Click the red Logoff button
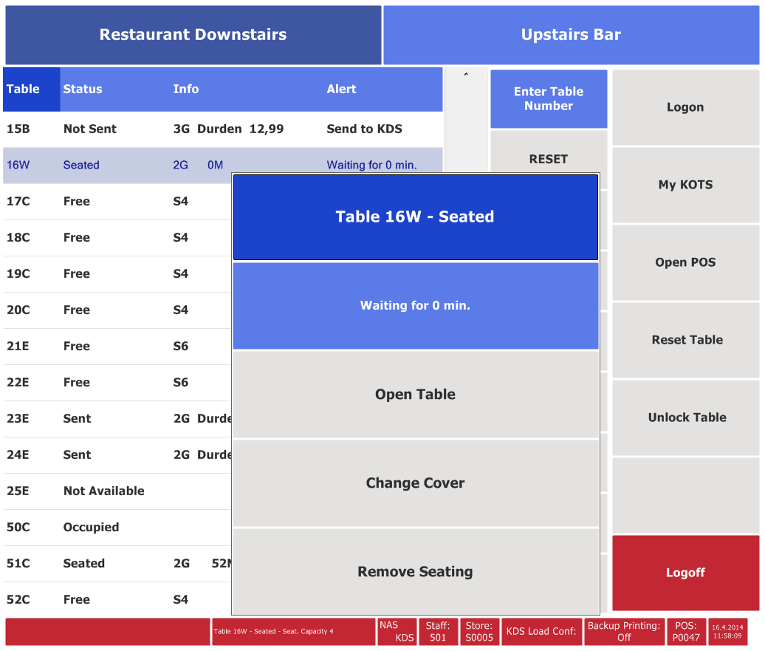Viewport: 765px width, 651px height. click(685, 573)
